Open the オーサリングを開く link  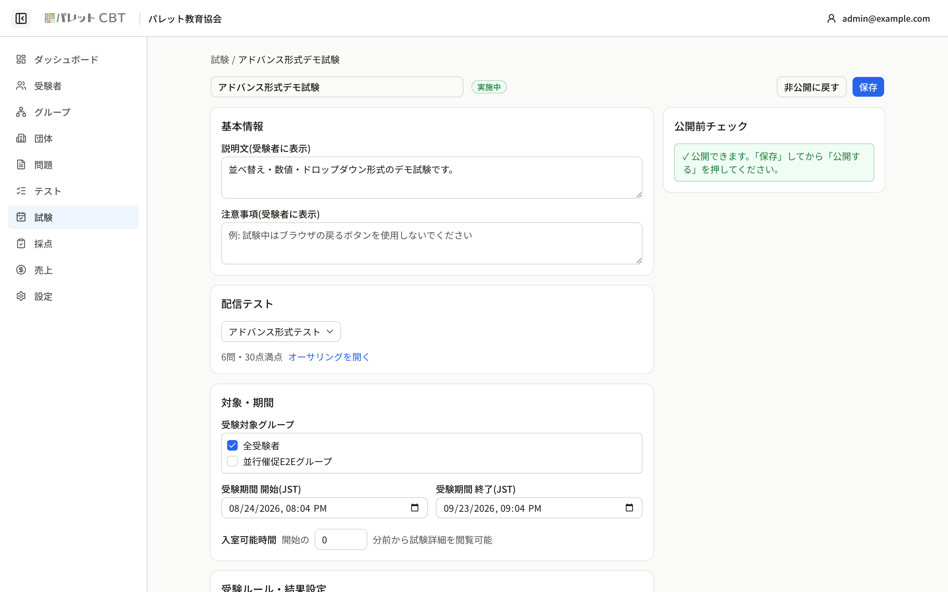tap(328, 357)
